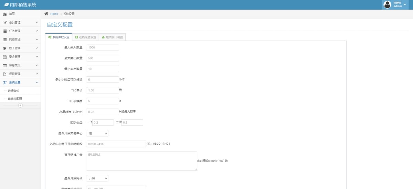Viewport: 413px width, 189px height.
Task: Expand the 会员管理 chevron
Action: click(37, 22)
